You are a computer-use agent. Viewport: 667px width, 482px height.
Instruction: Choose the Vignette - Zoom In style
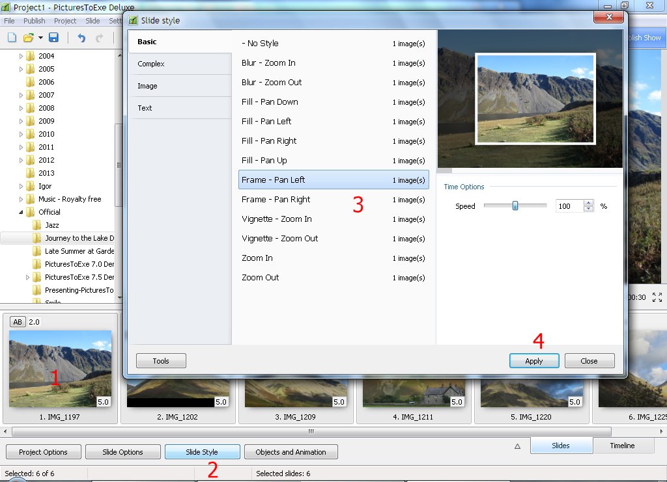tap(333, 219)
